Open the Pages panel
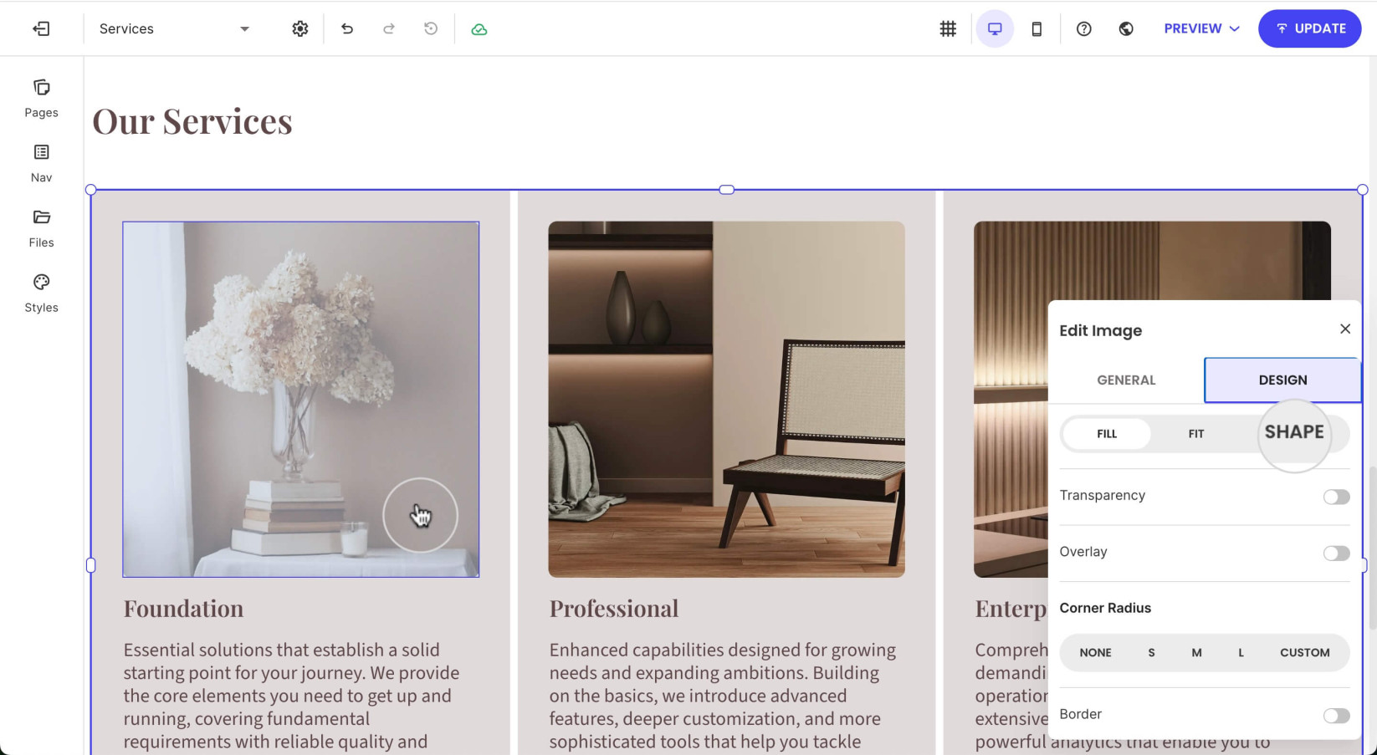The image size is (1377, 755). tap(41, 99)
